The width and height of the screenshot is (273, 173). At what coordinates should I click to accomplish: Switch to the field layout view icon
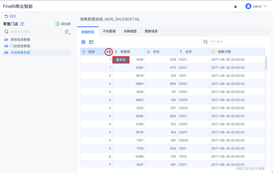91,42
